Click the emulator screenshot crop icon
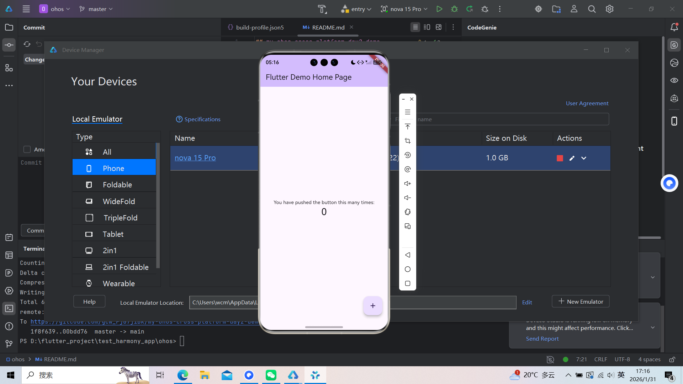Screen dimensions: 683x384 coord(408,141)
